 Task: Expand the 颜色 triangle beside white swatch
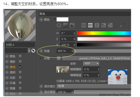[55, 19]
